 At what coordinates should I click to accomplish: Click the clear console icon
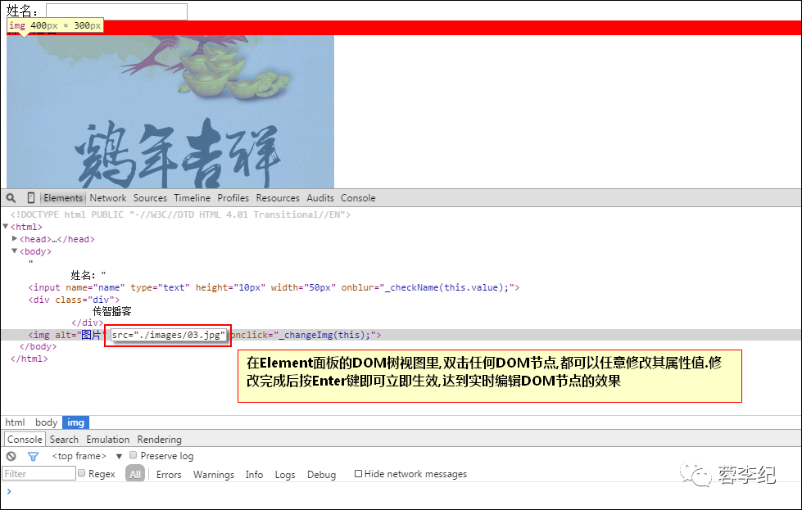[11, 456]
